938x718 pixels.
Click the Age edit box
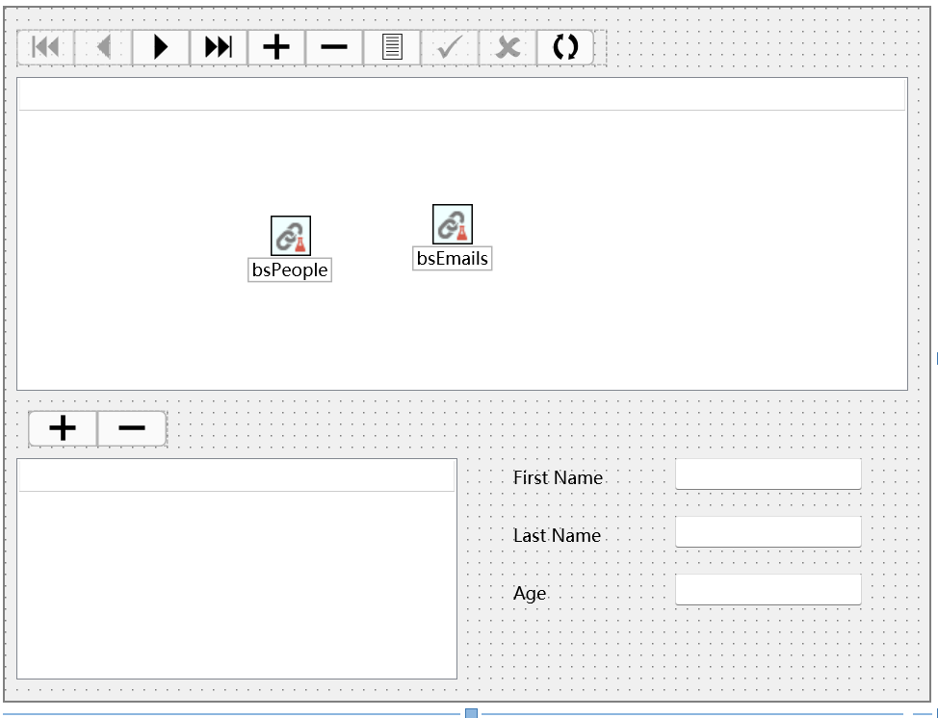(x=769, y=589)
